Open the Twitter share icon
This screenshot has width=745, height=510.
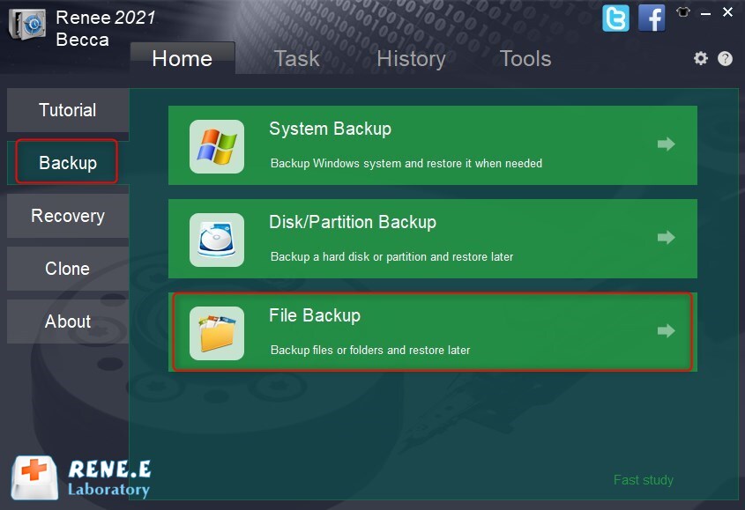616,18
